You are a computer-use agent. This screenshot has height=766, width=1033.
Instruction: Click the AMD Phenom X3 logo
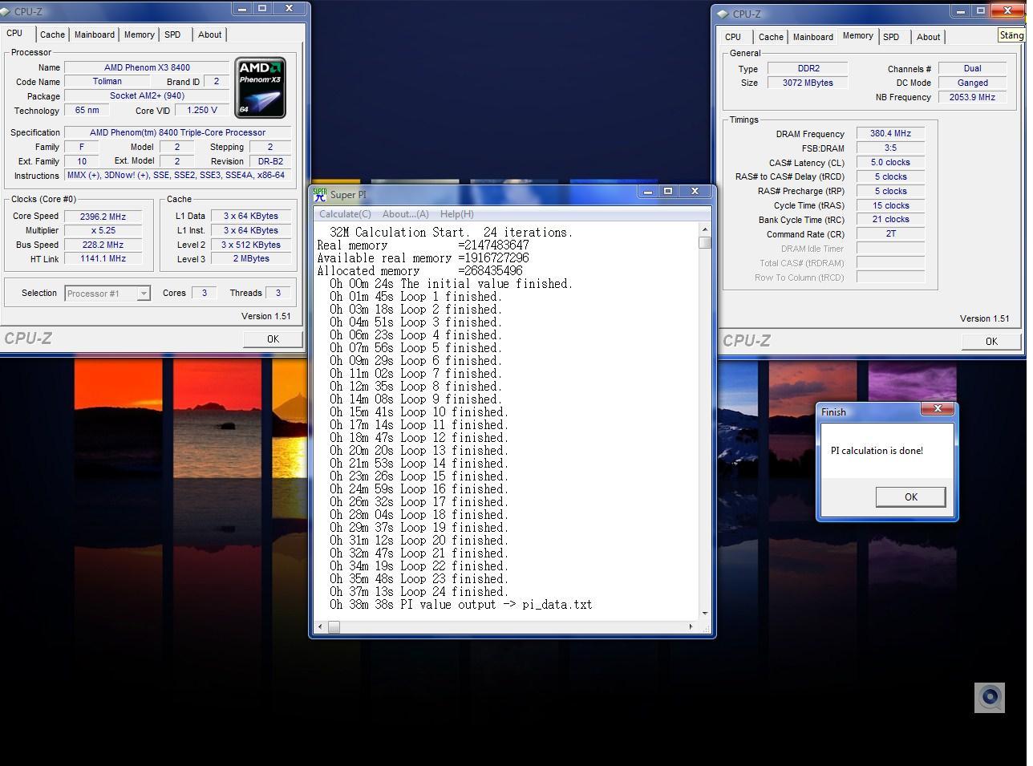260,87
